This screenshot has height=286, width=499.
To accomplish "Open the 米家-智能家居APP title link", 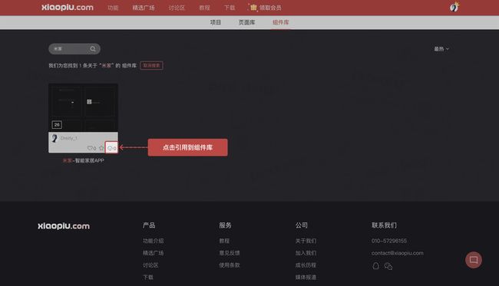I will (83, 160).
